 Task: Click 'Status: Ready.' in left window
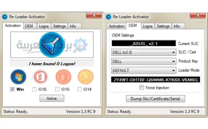(16, 112)
